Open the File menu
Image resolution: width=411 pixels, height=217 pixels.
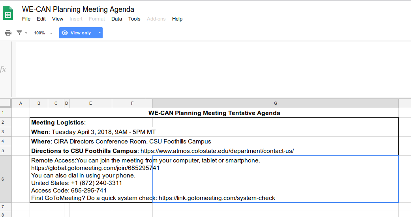pyautogui.click(x=26, y=19)
